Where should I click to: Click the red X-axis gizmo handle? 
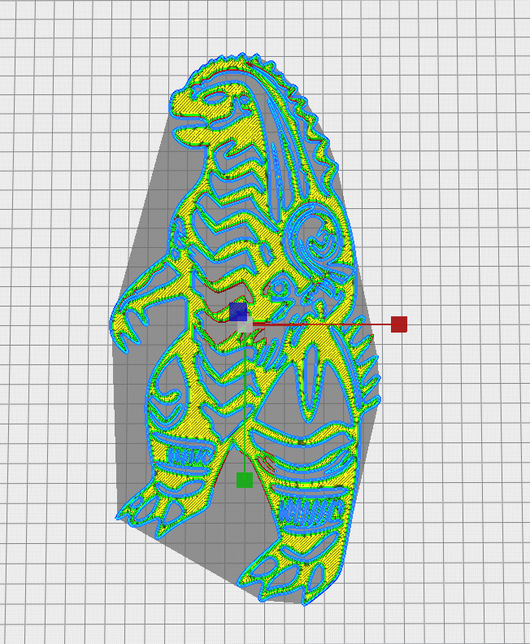coord(399,324)
